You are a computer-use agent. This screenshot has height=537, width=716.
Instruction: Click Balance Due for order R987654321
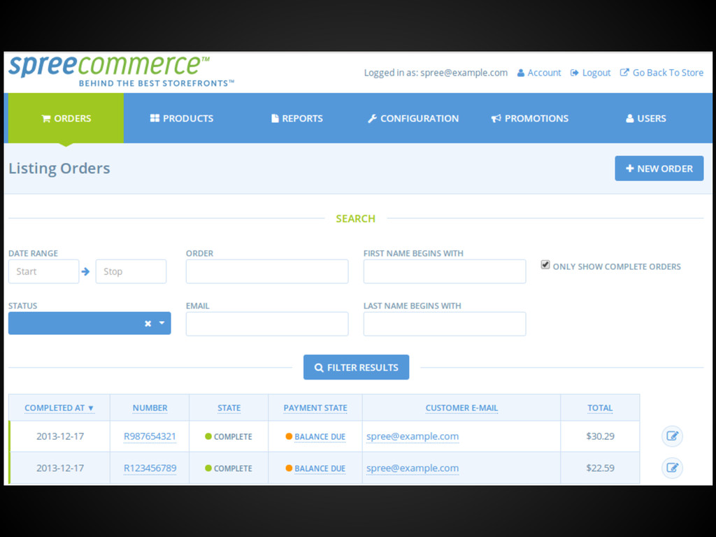320,436
